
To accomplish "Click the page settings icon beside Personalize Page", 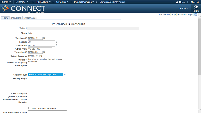I will tap(196, 15).
